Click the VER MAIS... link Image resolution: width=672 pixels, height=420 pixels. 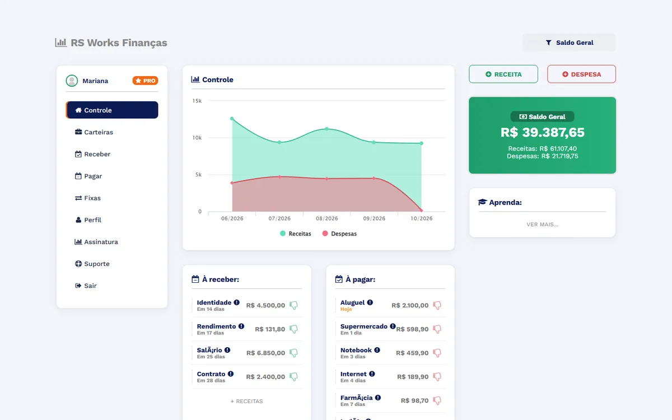542,225
